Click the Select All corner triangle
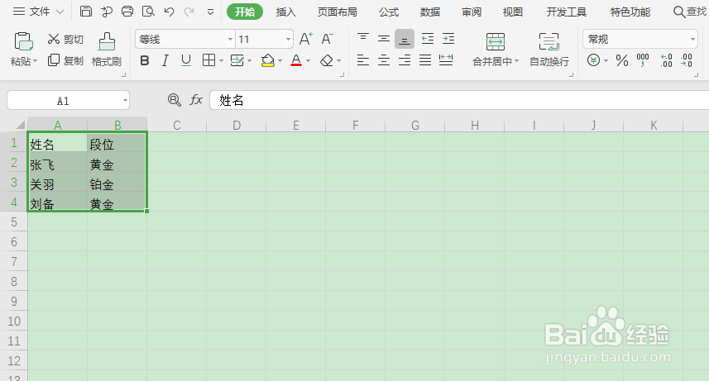 point(20,125)
